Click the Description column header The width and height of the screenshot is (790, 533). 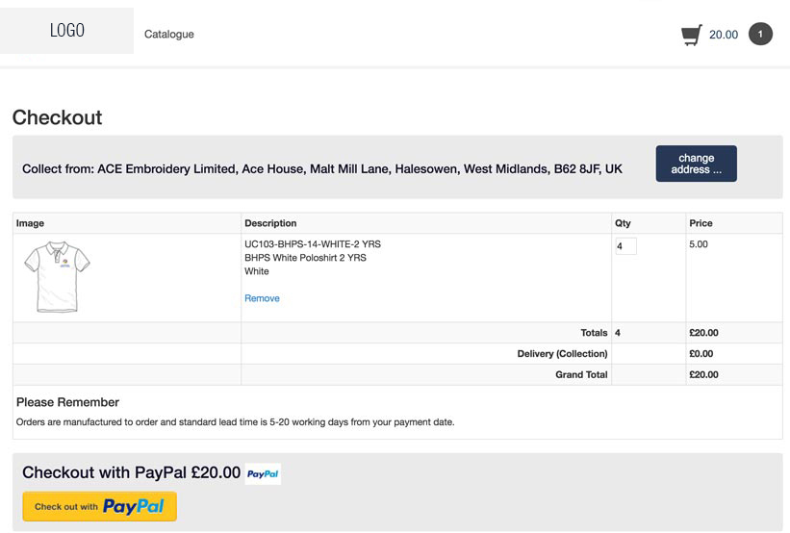(270, 223)
